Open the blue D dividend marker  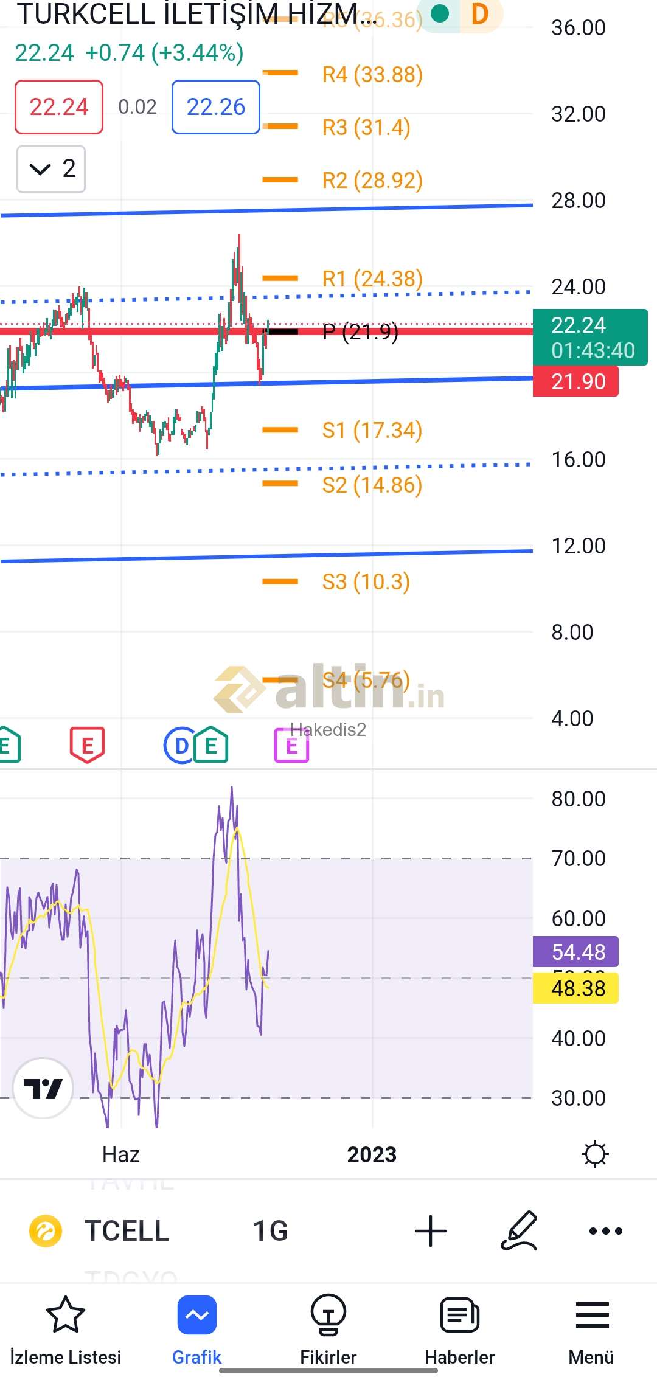point(181,745)
